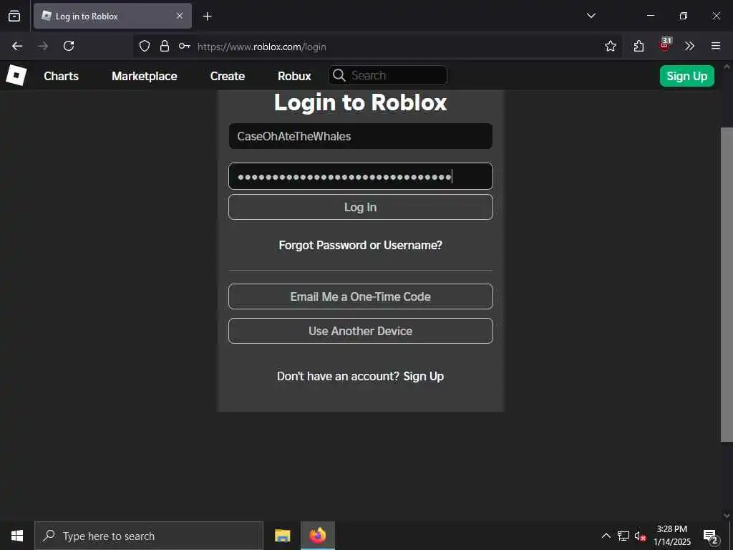
Task: Bookmark this page with the star
Action: (611, 46)
